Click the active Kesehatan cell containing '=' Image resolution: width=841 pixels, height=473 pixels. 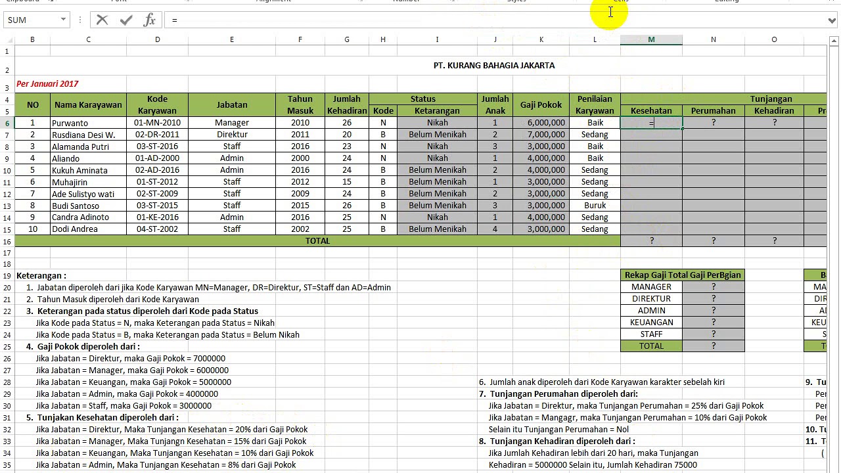(x=651, y=123)
